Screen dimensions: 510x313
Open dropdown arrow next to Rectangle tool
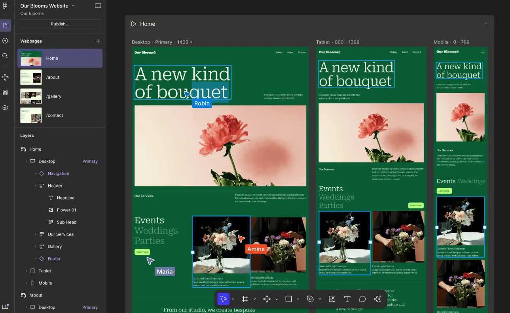pyautogui.click(x=298, y=299)
